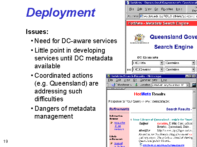Maximize the Netscape results window
The width and height of the screenshot is (197, 147).
[x=190, y=76]
